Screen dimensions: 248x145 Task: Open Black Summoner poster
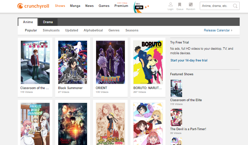coord(72,62)
